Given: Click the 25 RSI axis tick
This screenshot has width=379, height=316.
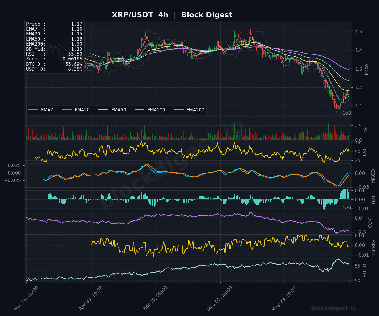Looking at the screenshot, I should coord(358,161).
